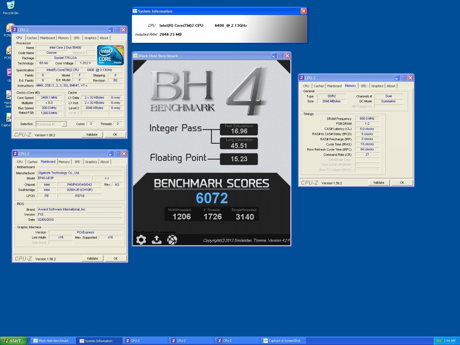The height and width of the screenshot is (345, 460).
Task: Click the Black Hole Benchmark title bar icon
Action: pyautogui.click(x=135, y=56)
